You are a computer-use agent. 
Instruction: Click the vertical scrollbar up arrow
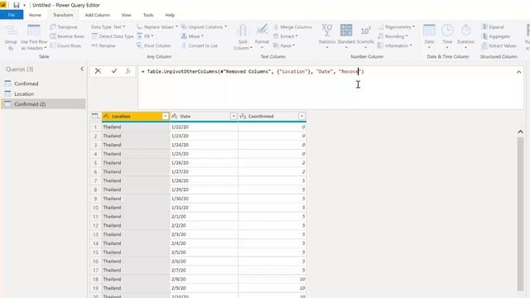[x=521, y=132]
